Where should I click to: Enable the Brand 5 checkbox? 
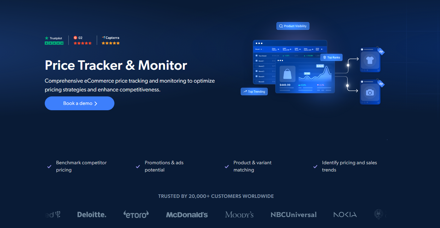pyautogui.click(x=257, y=82)
